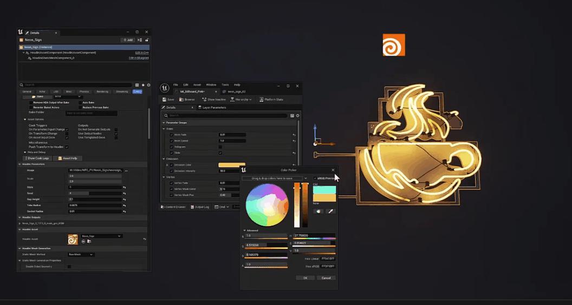
Task: Click the Emission Color swatch
Action: pyautogui.click(x=231, y=165)
